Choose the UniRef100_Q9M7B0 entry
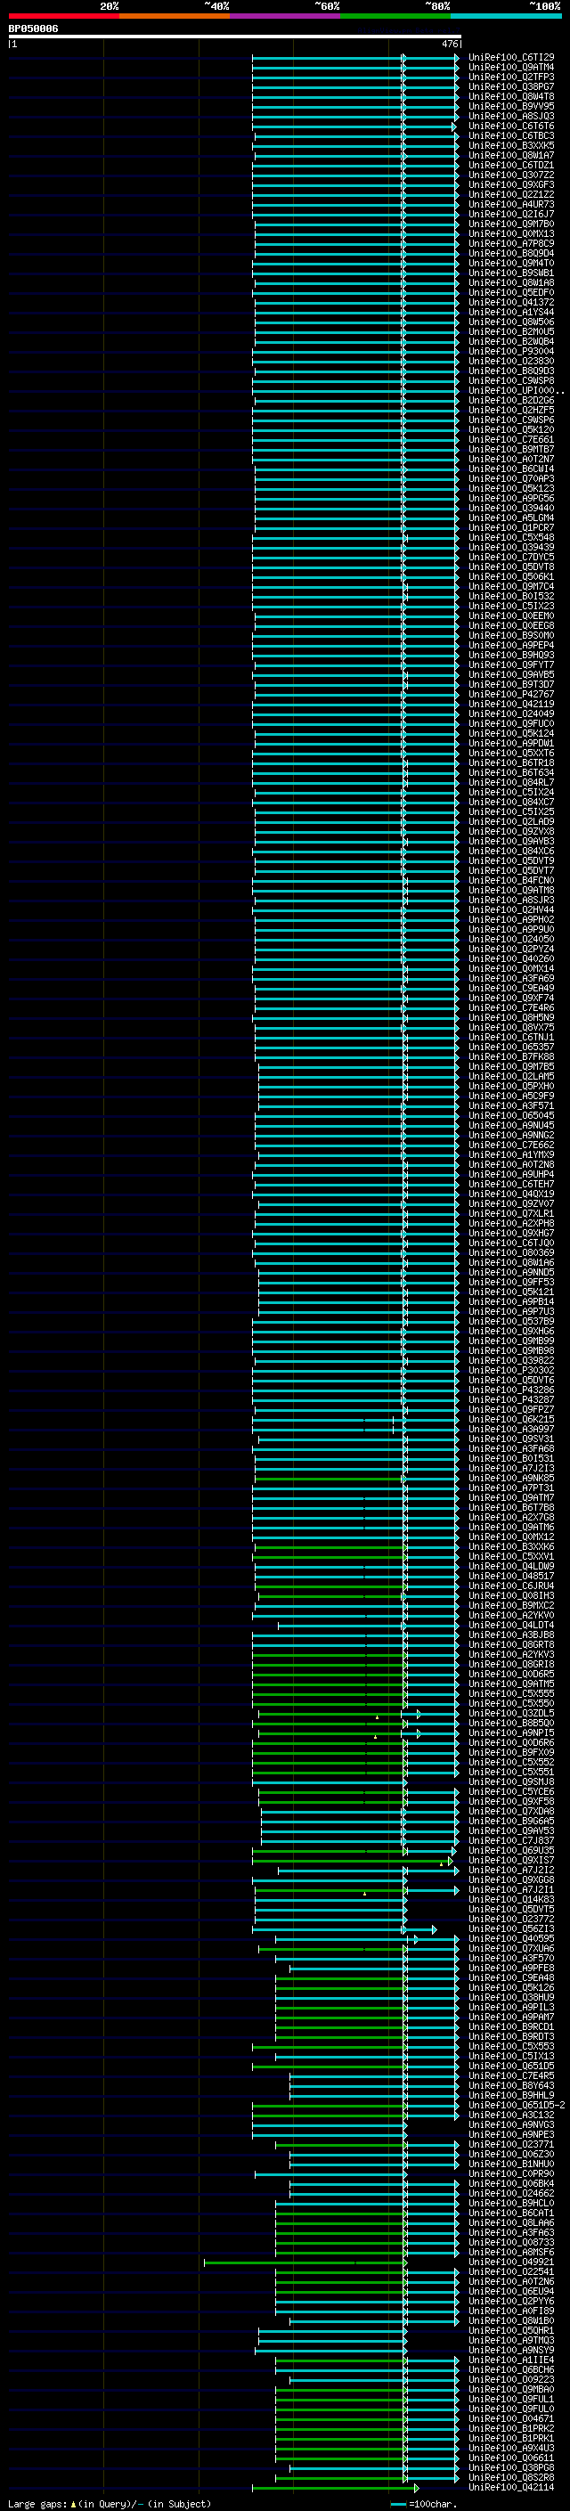Image resolution: width=570 pixels, height=2511 pixels. [x=511, y=224]
